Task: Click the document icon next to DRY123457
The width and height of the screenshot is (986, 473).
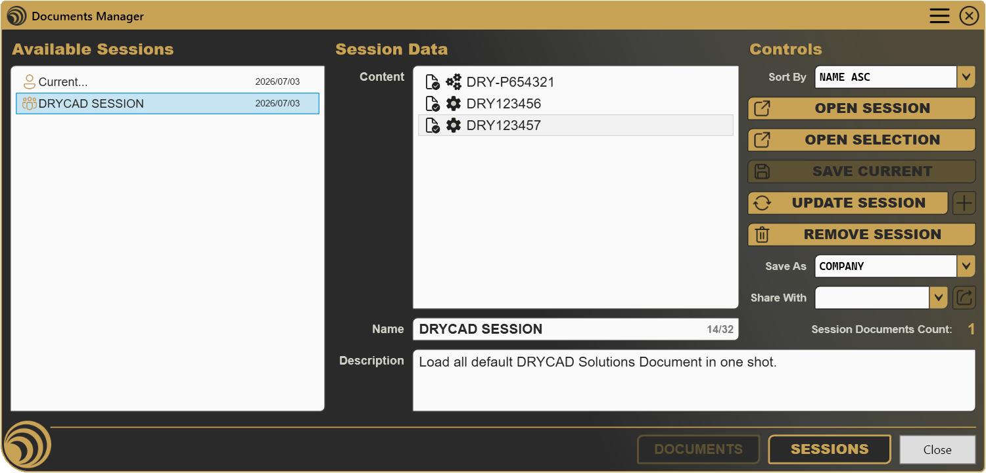Action: (x=433, y=125)
